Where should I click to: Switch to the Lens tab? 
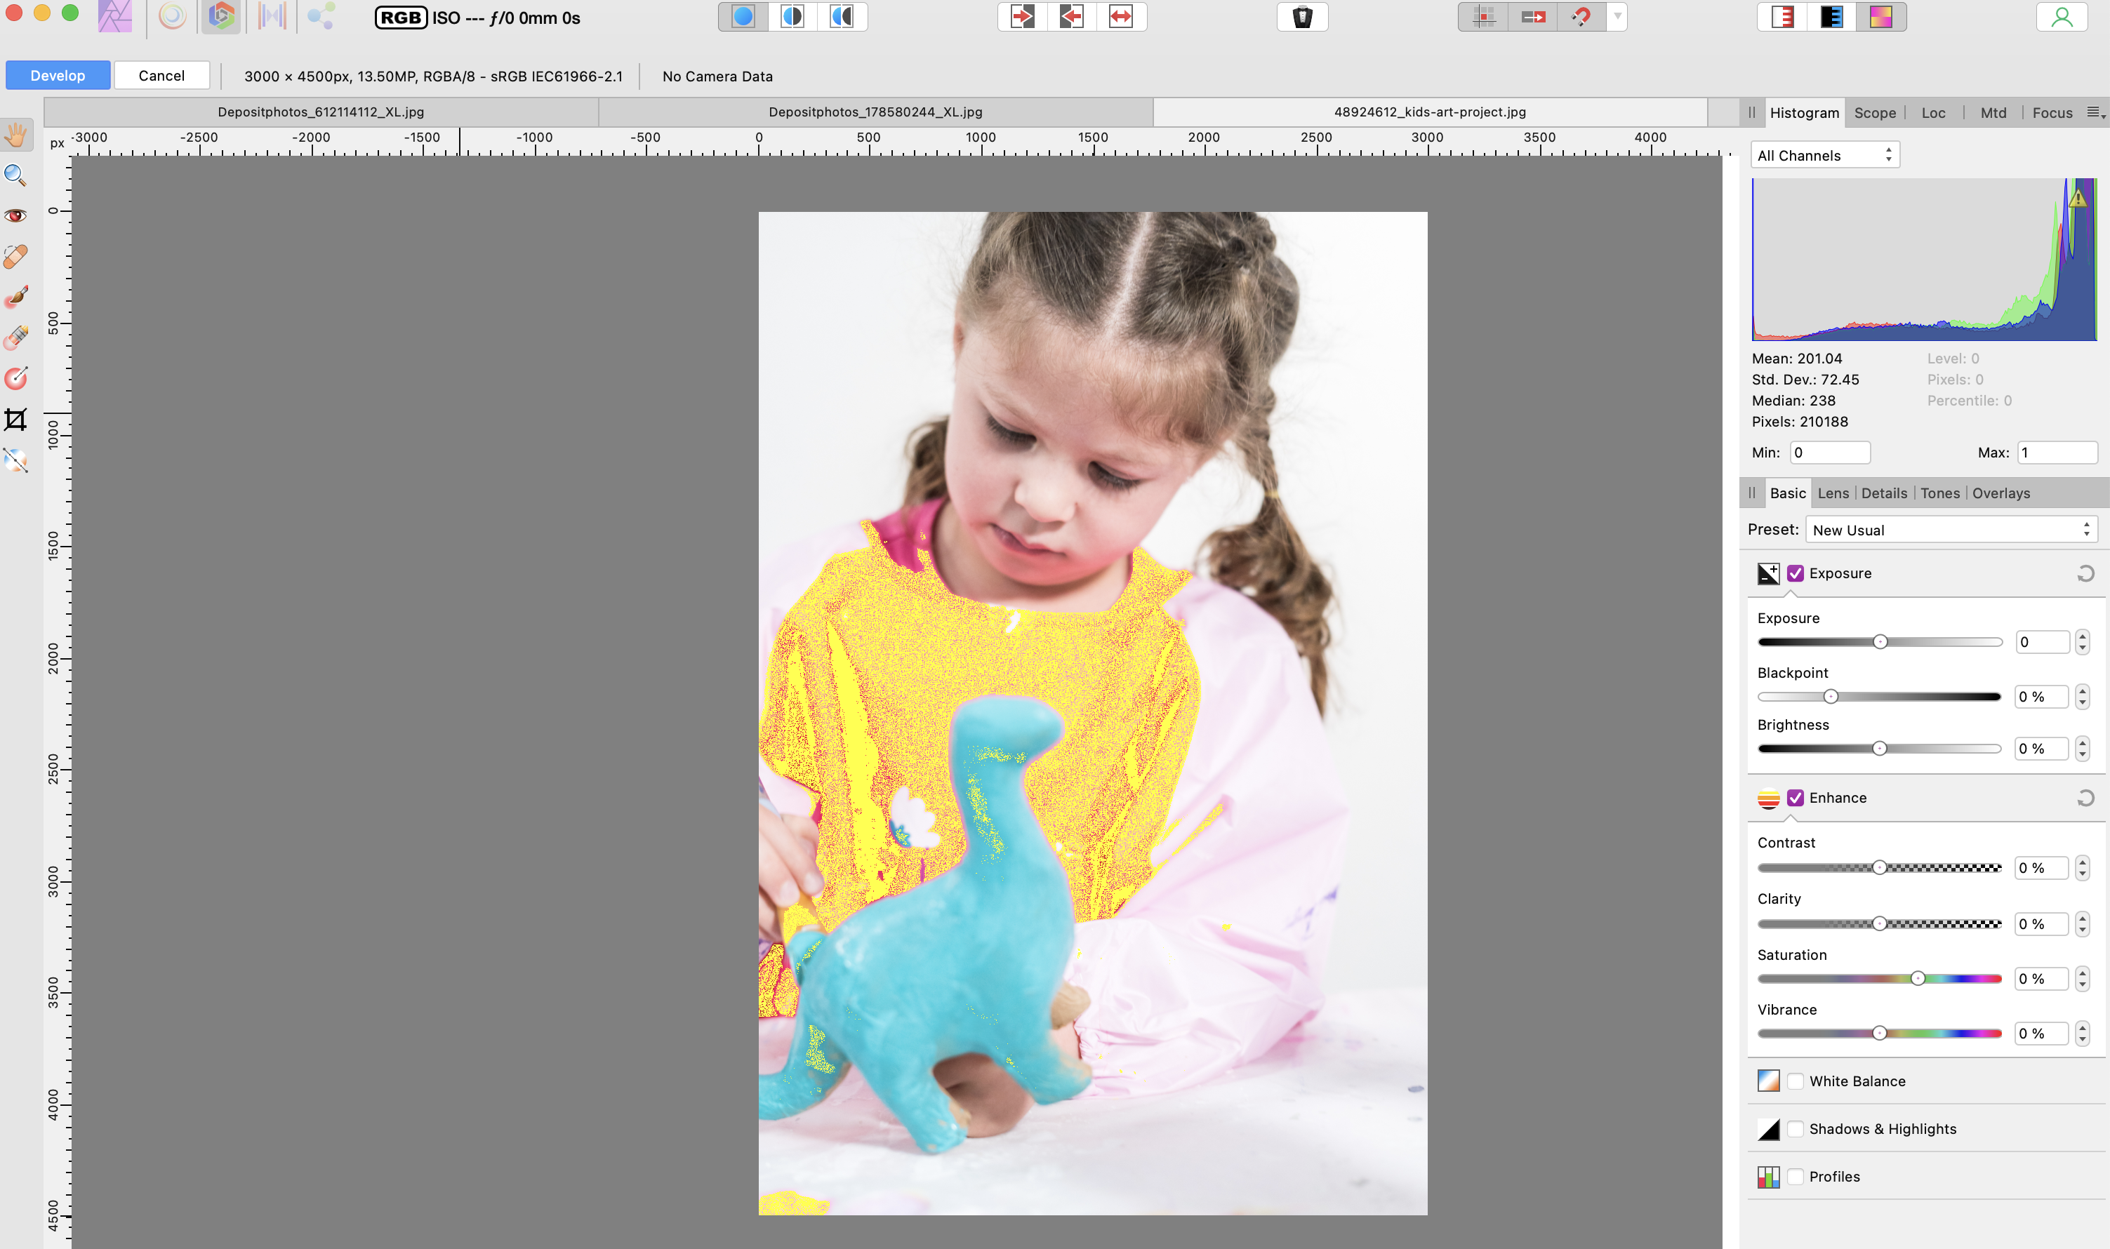(x=1833, y=493)
